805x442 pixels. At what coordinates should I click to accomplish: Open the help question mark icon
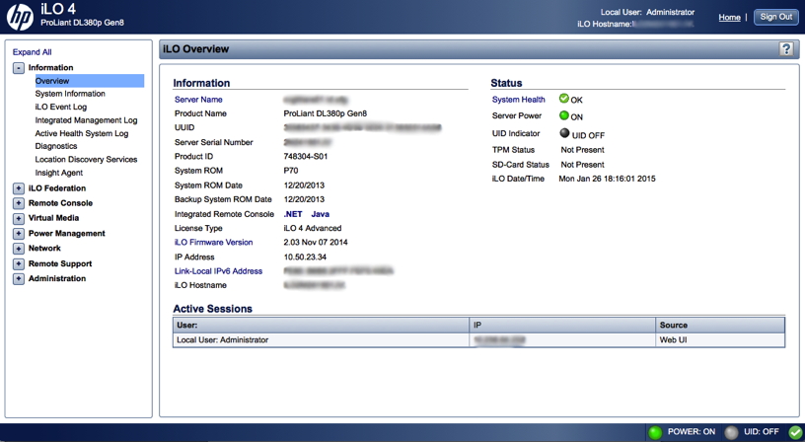(786, 48)
